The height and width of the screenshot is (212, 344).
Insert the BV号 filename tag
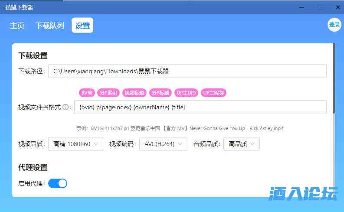click(x=86, y=93)
